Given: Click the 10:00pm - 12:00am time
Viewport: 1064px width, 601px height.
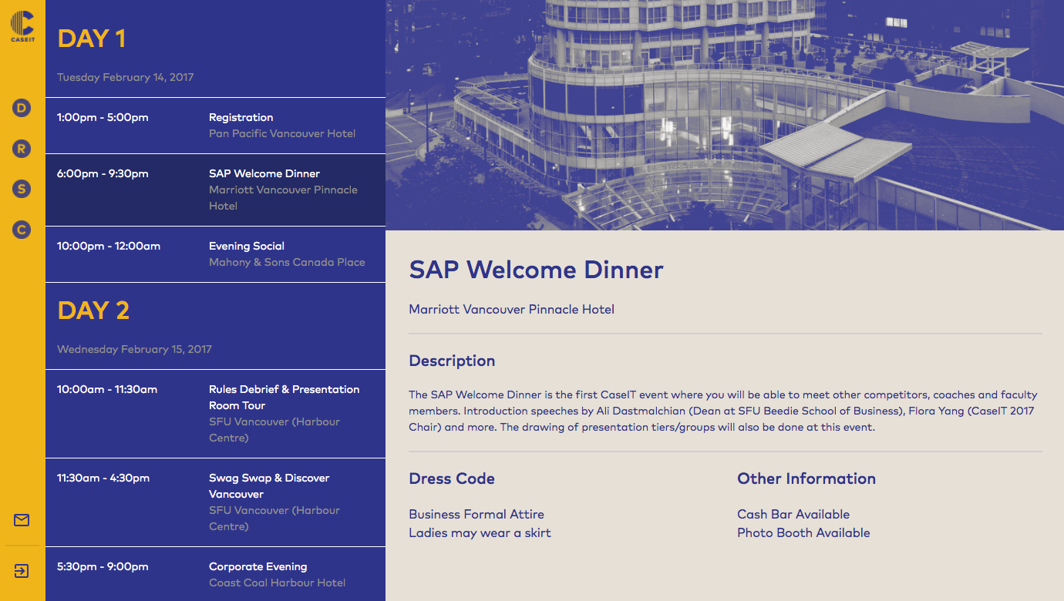Looking at the screenshot, I should pos(109,247).
